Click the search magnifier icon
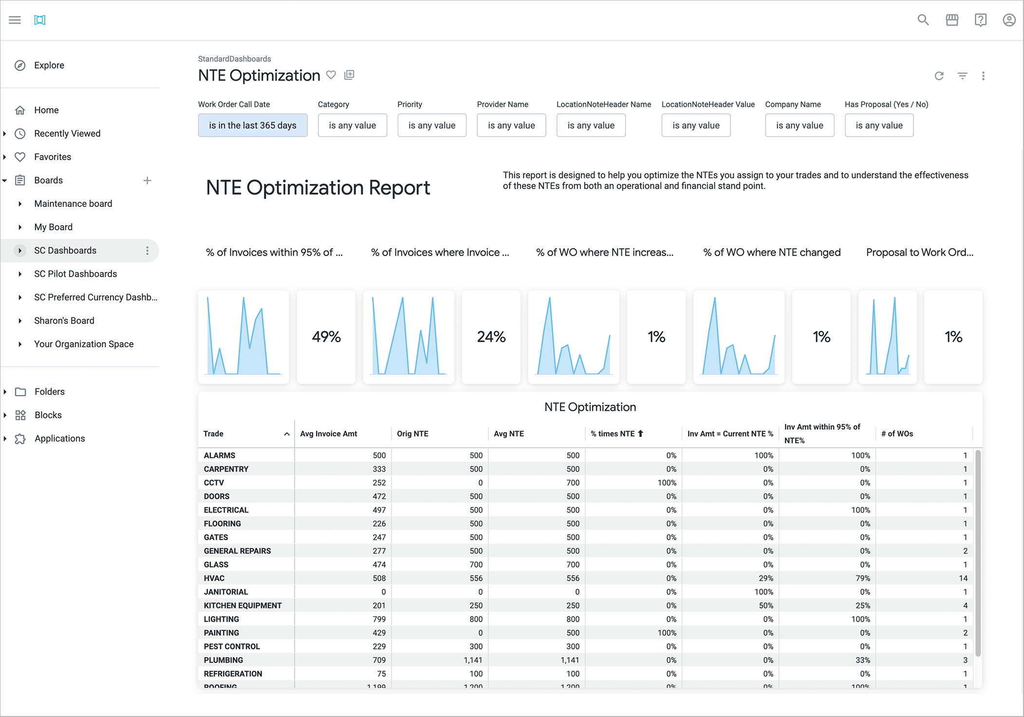 tap(923, 20)
